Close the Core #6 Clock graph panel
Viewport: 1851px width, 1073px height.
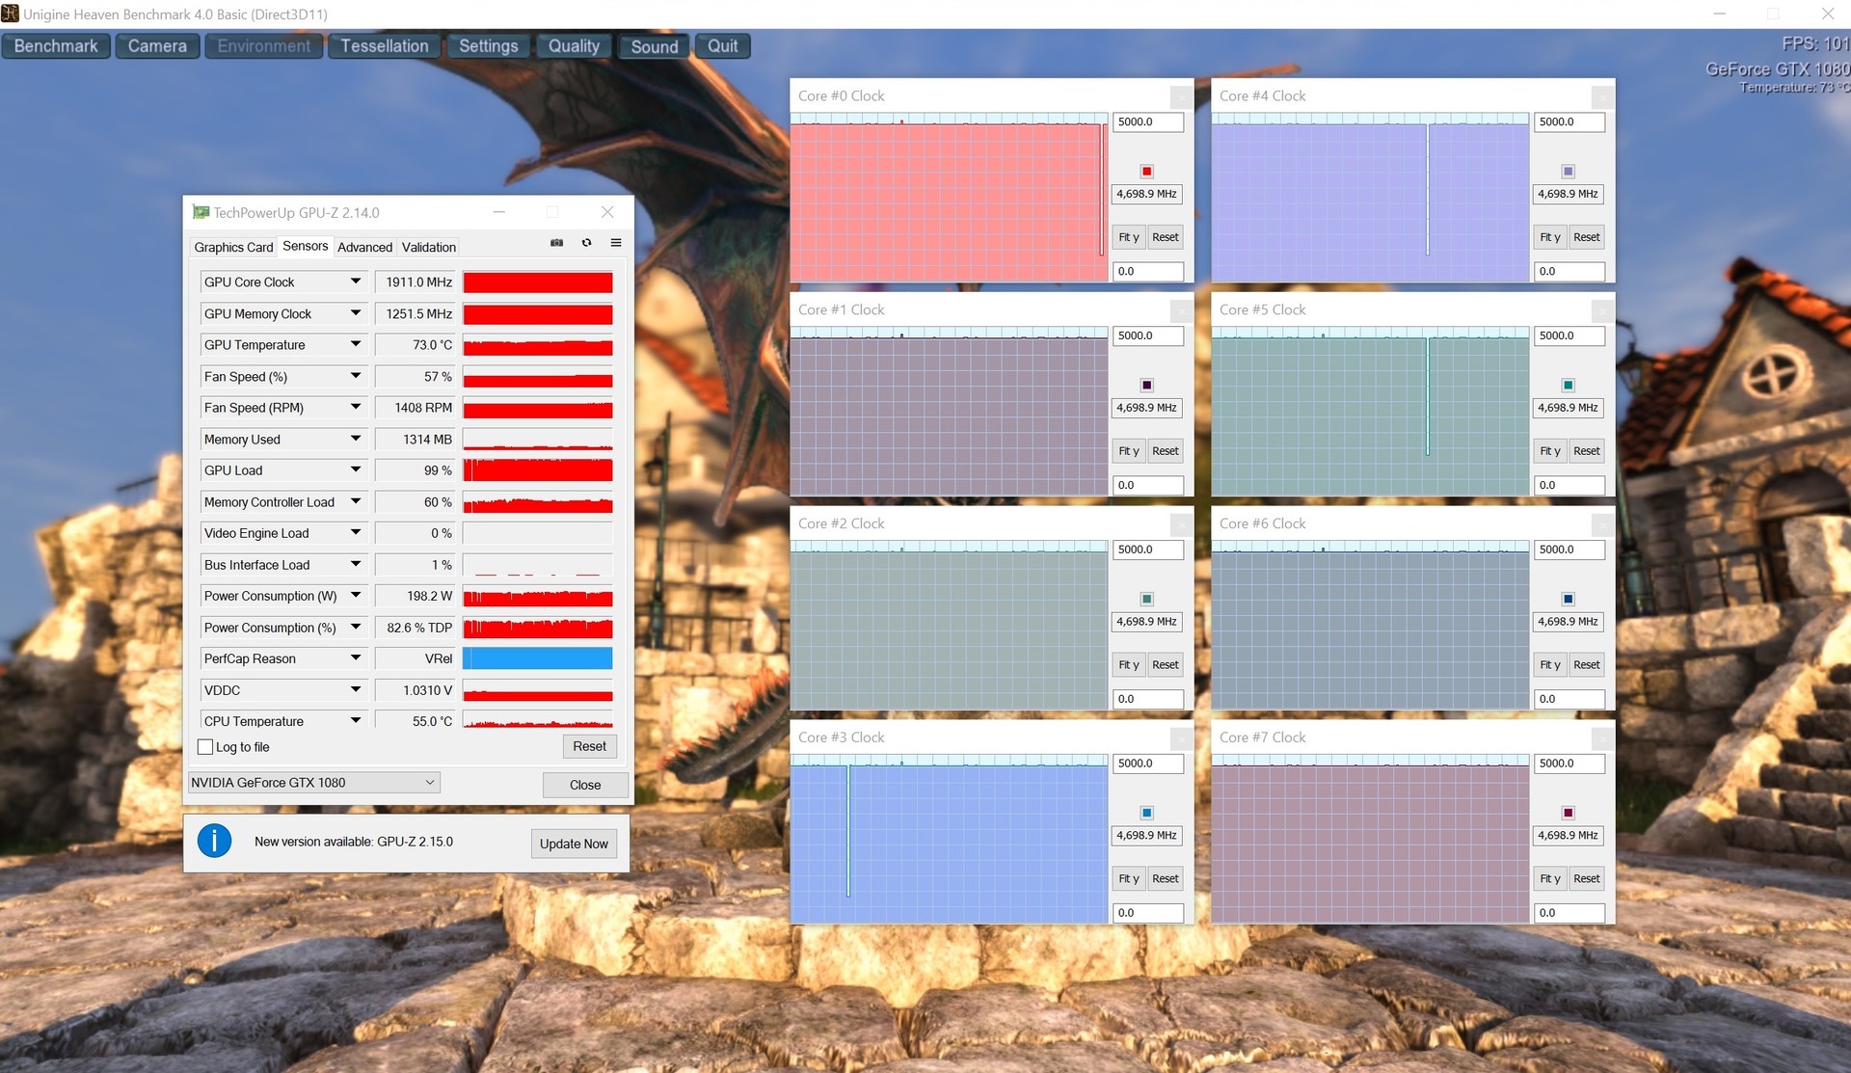(x=1601, y=525)
